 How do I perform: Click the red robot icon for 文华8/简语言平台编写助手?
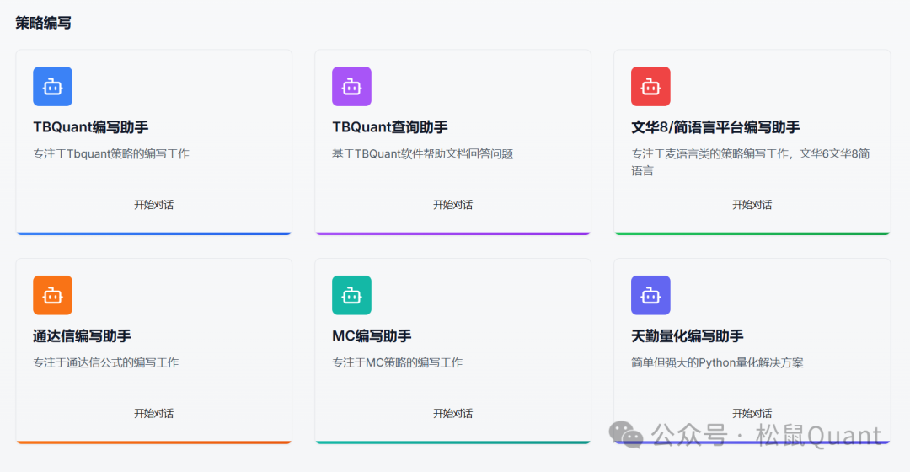(650, 87)
